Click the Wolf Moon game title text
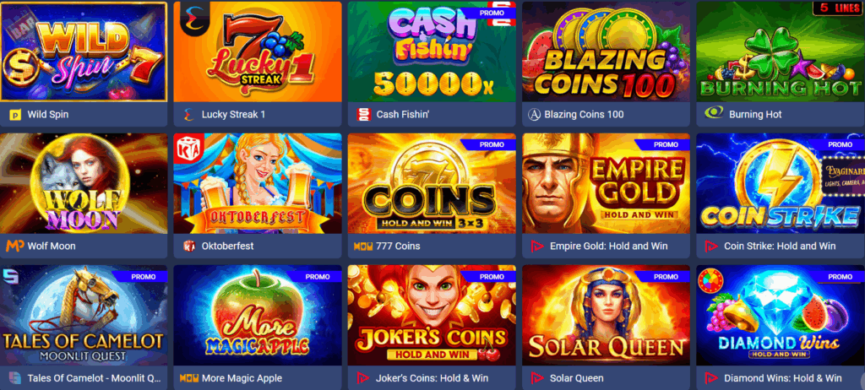The image size is (865, 390). coord(52,246)
